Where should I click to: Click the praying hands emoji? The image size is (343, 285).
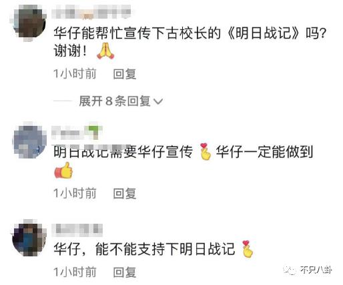coord(105,51)
